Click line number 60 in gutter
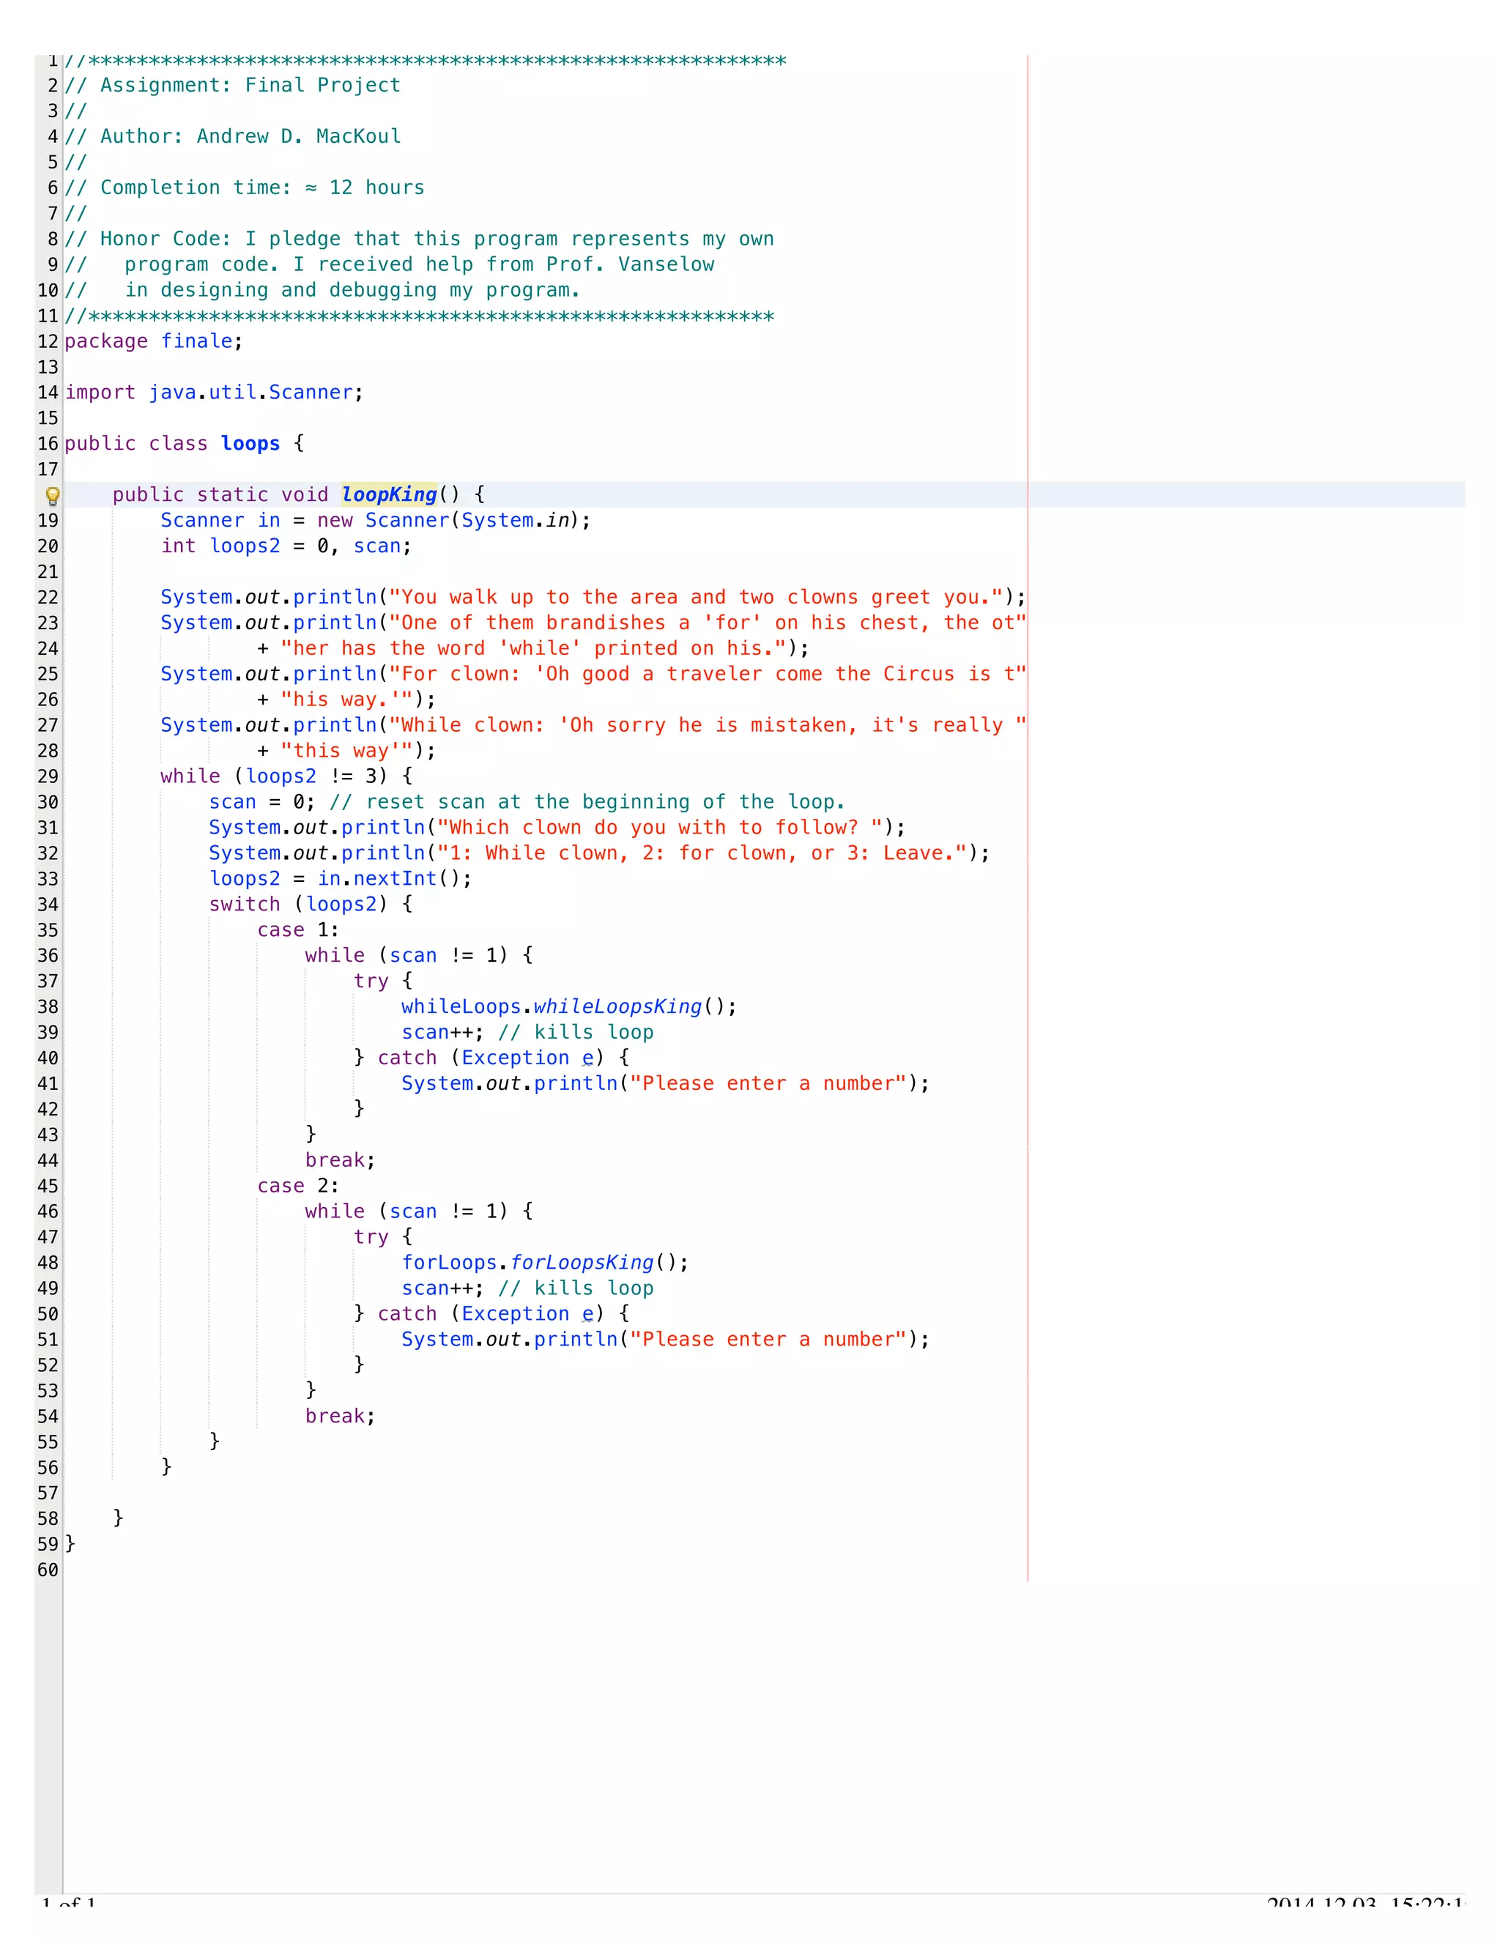1500x1941 pixels. [48, 1570]
